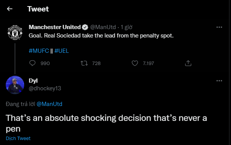Reply to the tweet via the comment bubble icon
The height and width of the screenshot is (145, 231).
click(32, 63)
